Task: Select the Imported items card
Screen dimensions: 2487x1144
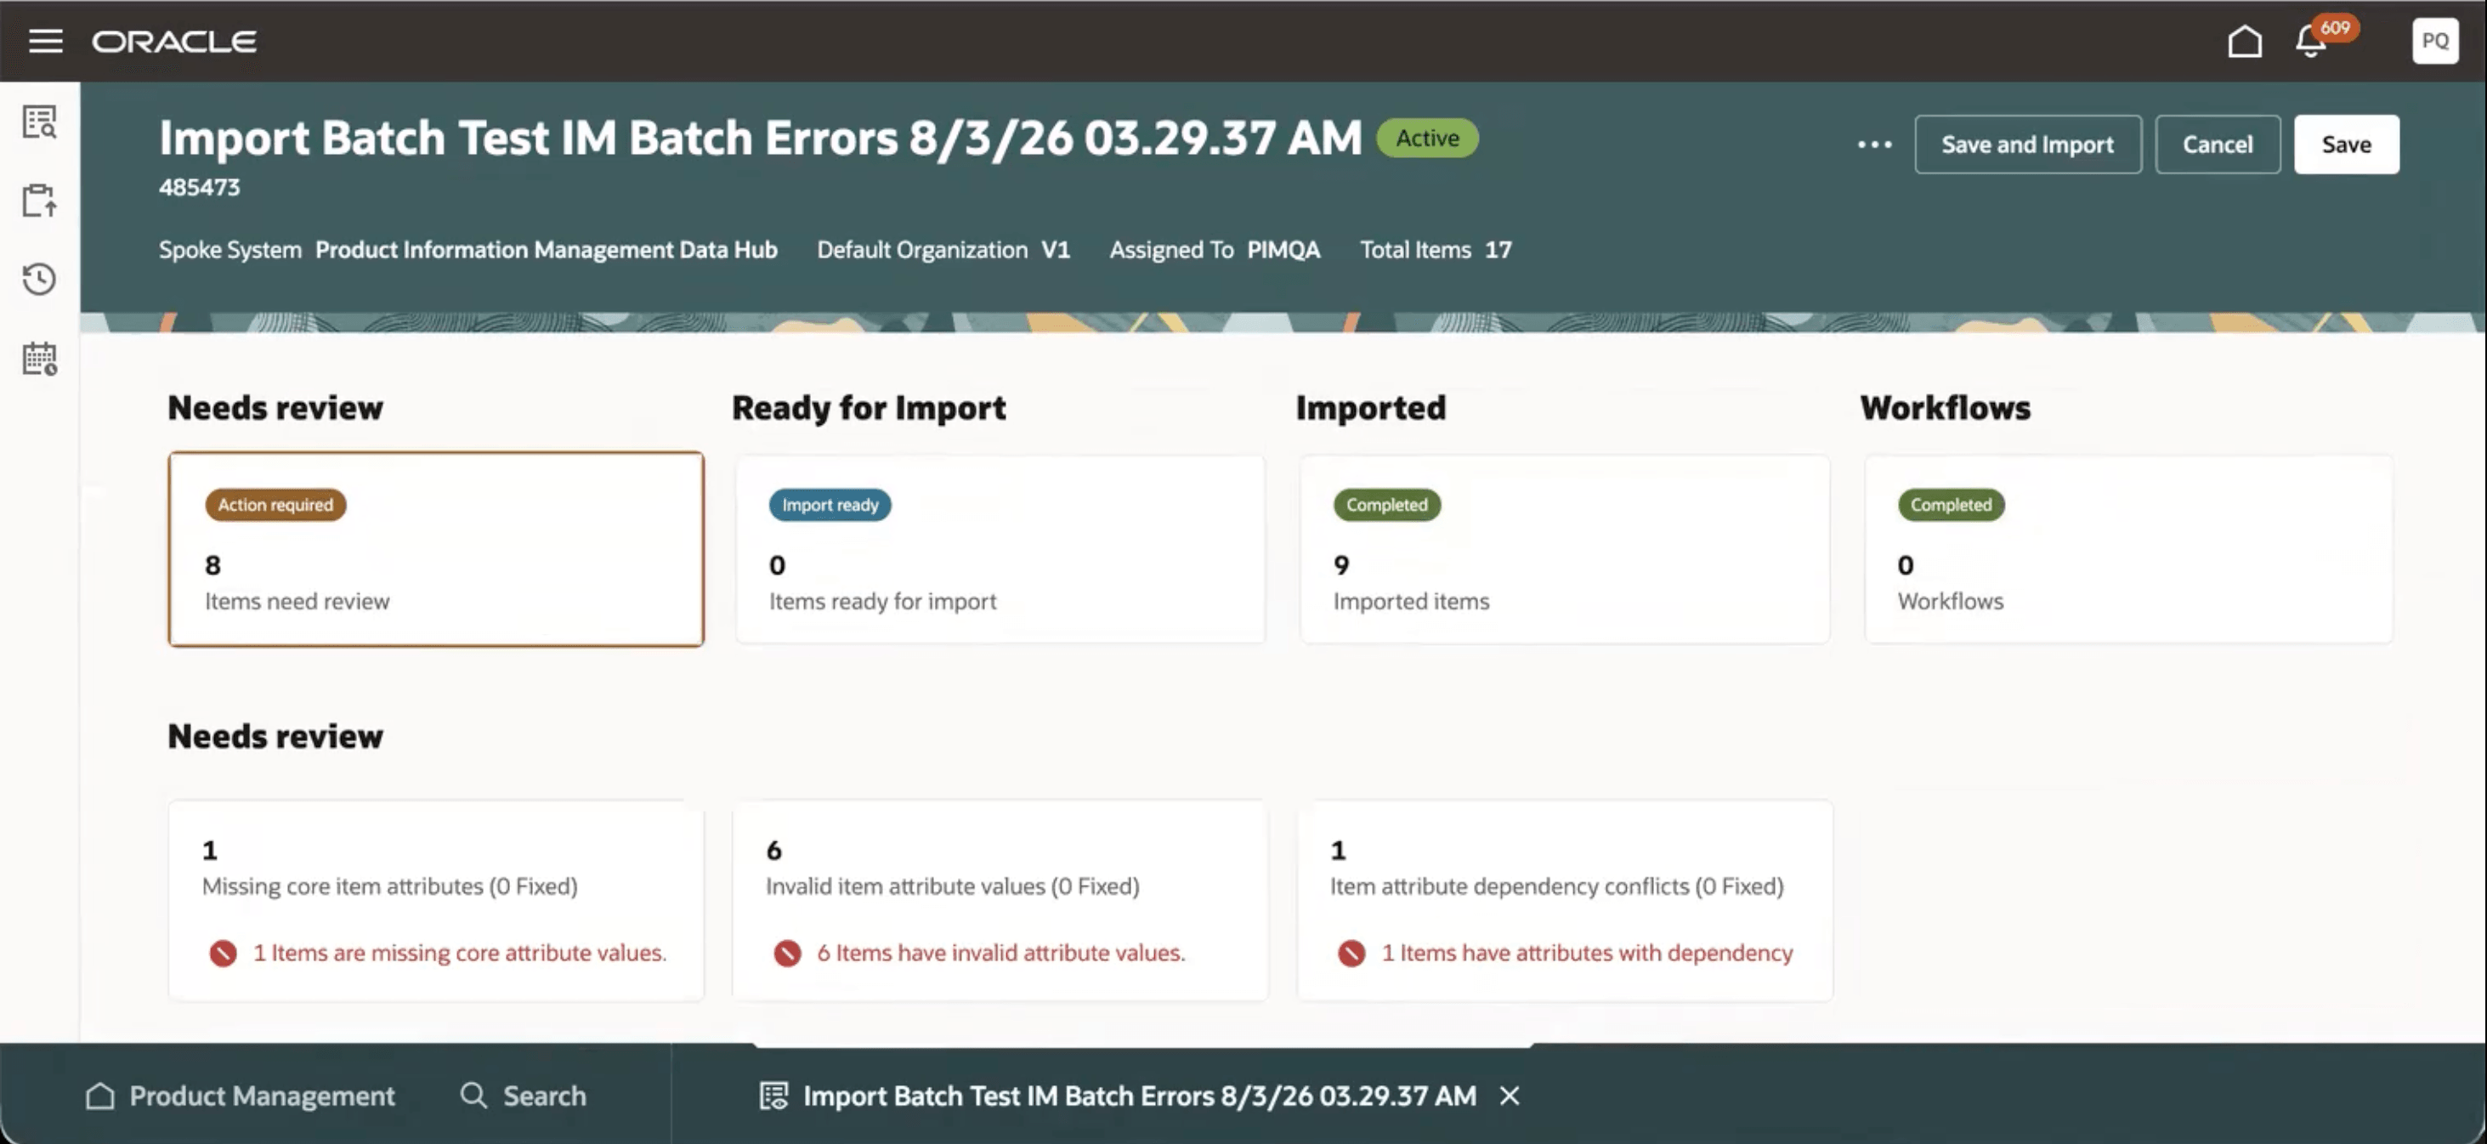Action: click(x=1564, y=549)
